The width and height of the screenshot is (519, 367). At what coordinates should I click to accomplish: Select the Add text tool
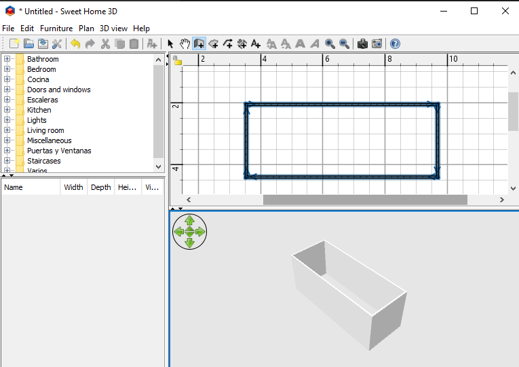tap(256, 43)
